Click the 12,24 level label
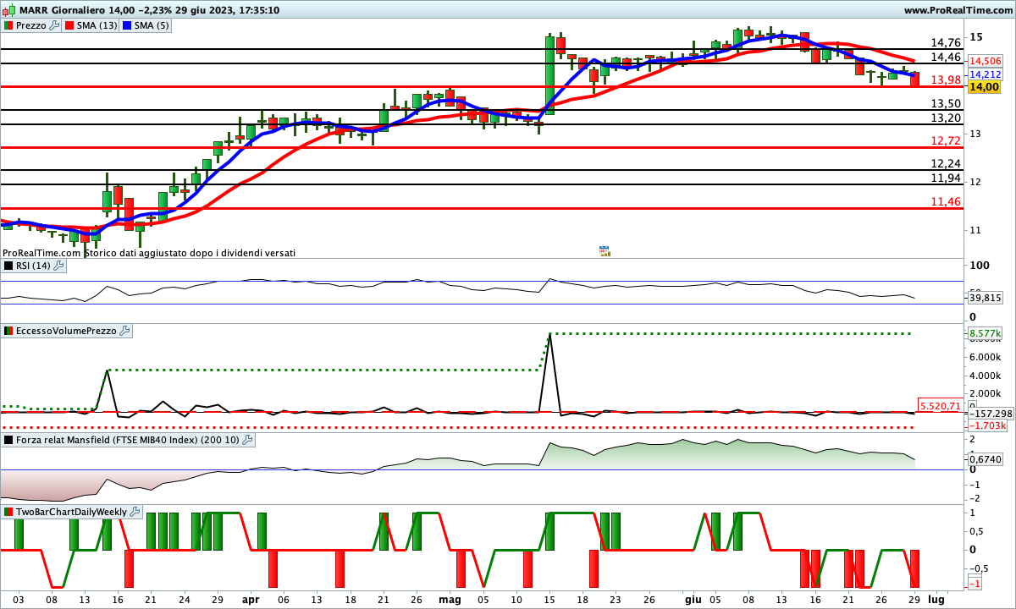 [x=946, y=163]
